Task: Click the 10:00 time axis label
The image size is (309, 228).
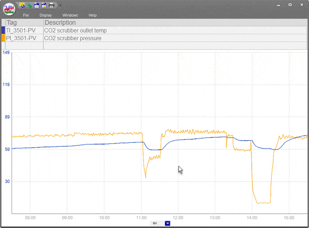Action: coord(104,218)
